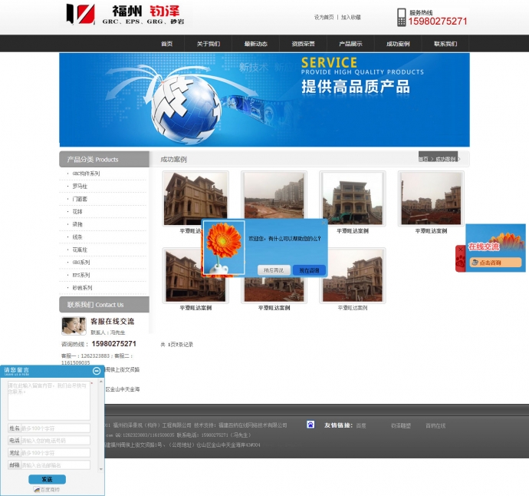Click the 百度商桥 text link
This screenshot has width=529, height=496.
click(x=51, y=490)
